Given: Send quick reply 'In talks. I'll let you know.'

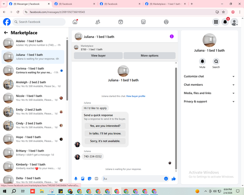Looking at the screenshot, I should [x=105, y=134].
